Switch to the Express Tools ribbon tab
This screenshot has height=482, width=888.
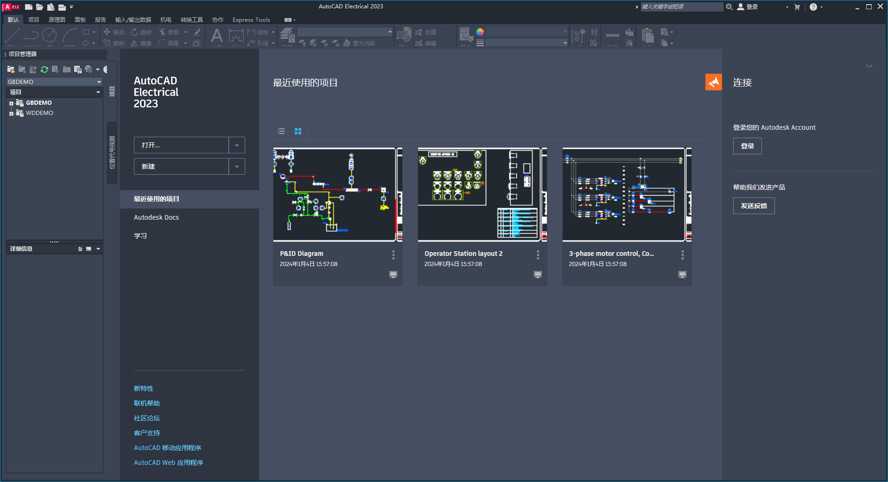(251, 19)
